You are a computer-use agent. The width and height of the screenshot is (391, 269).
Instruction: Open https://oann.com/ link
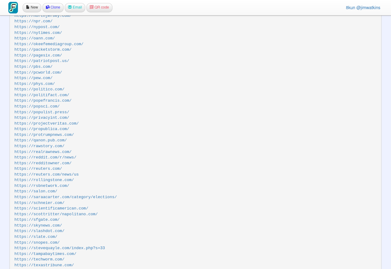pos(35,38)
